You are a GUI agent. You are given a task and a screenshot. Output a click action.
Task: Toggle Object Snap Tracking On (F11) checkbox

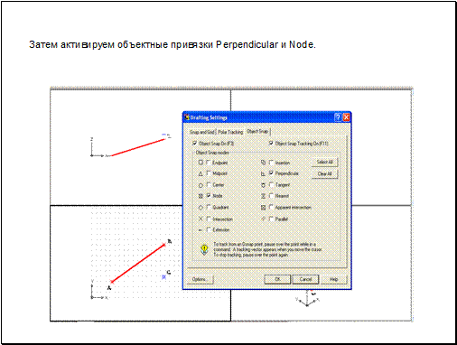(271, 144)
